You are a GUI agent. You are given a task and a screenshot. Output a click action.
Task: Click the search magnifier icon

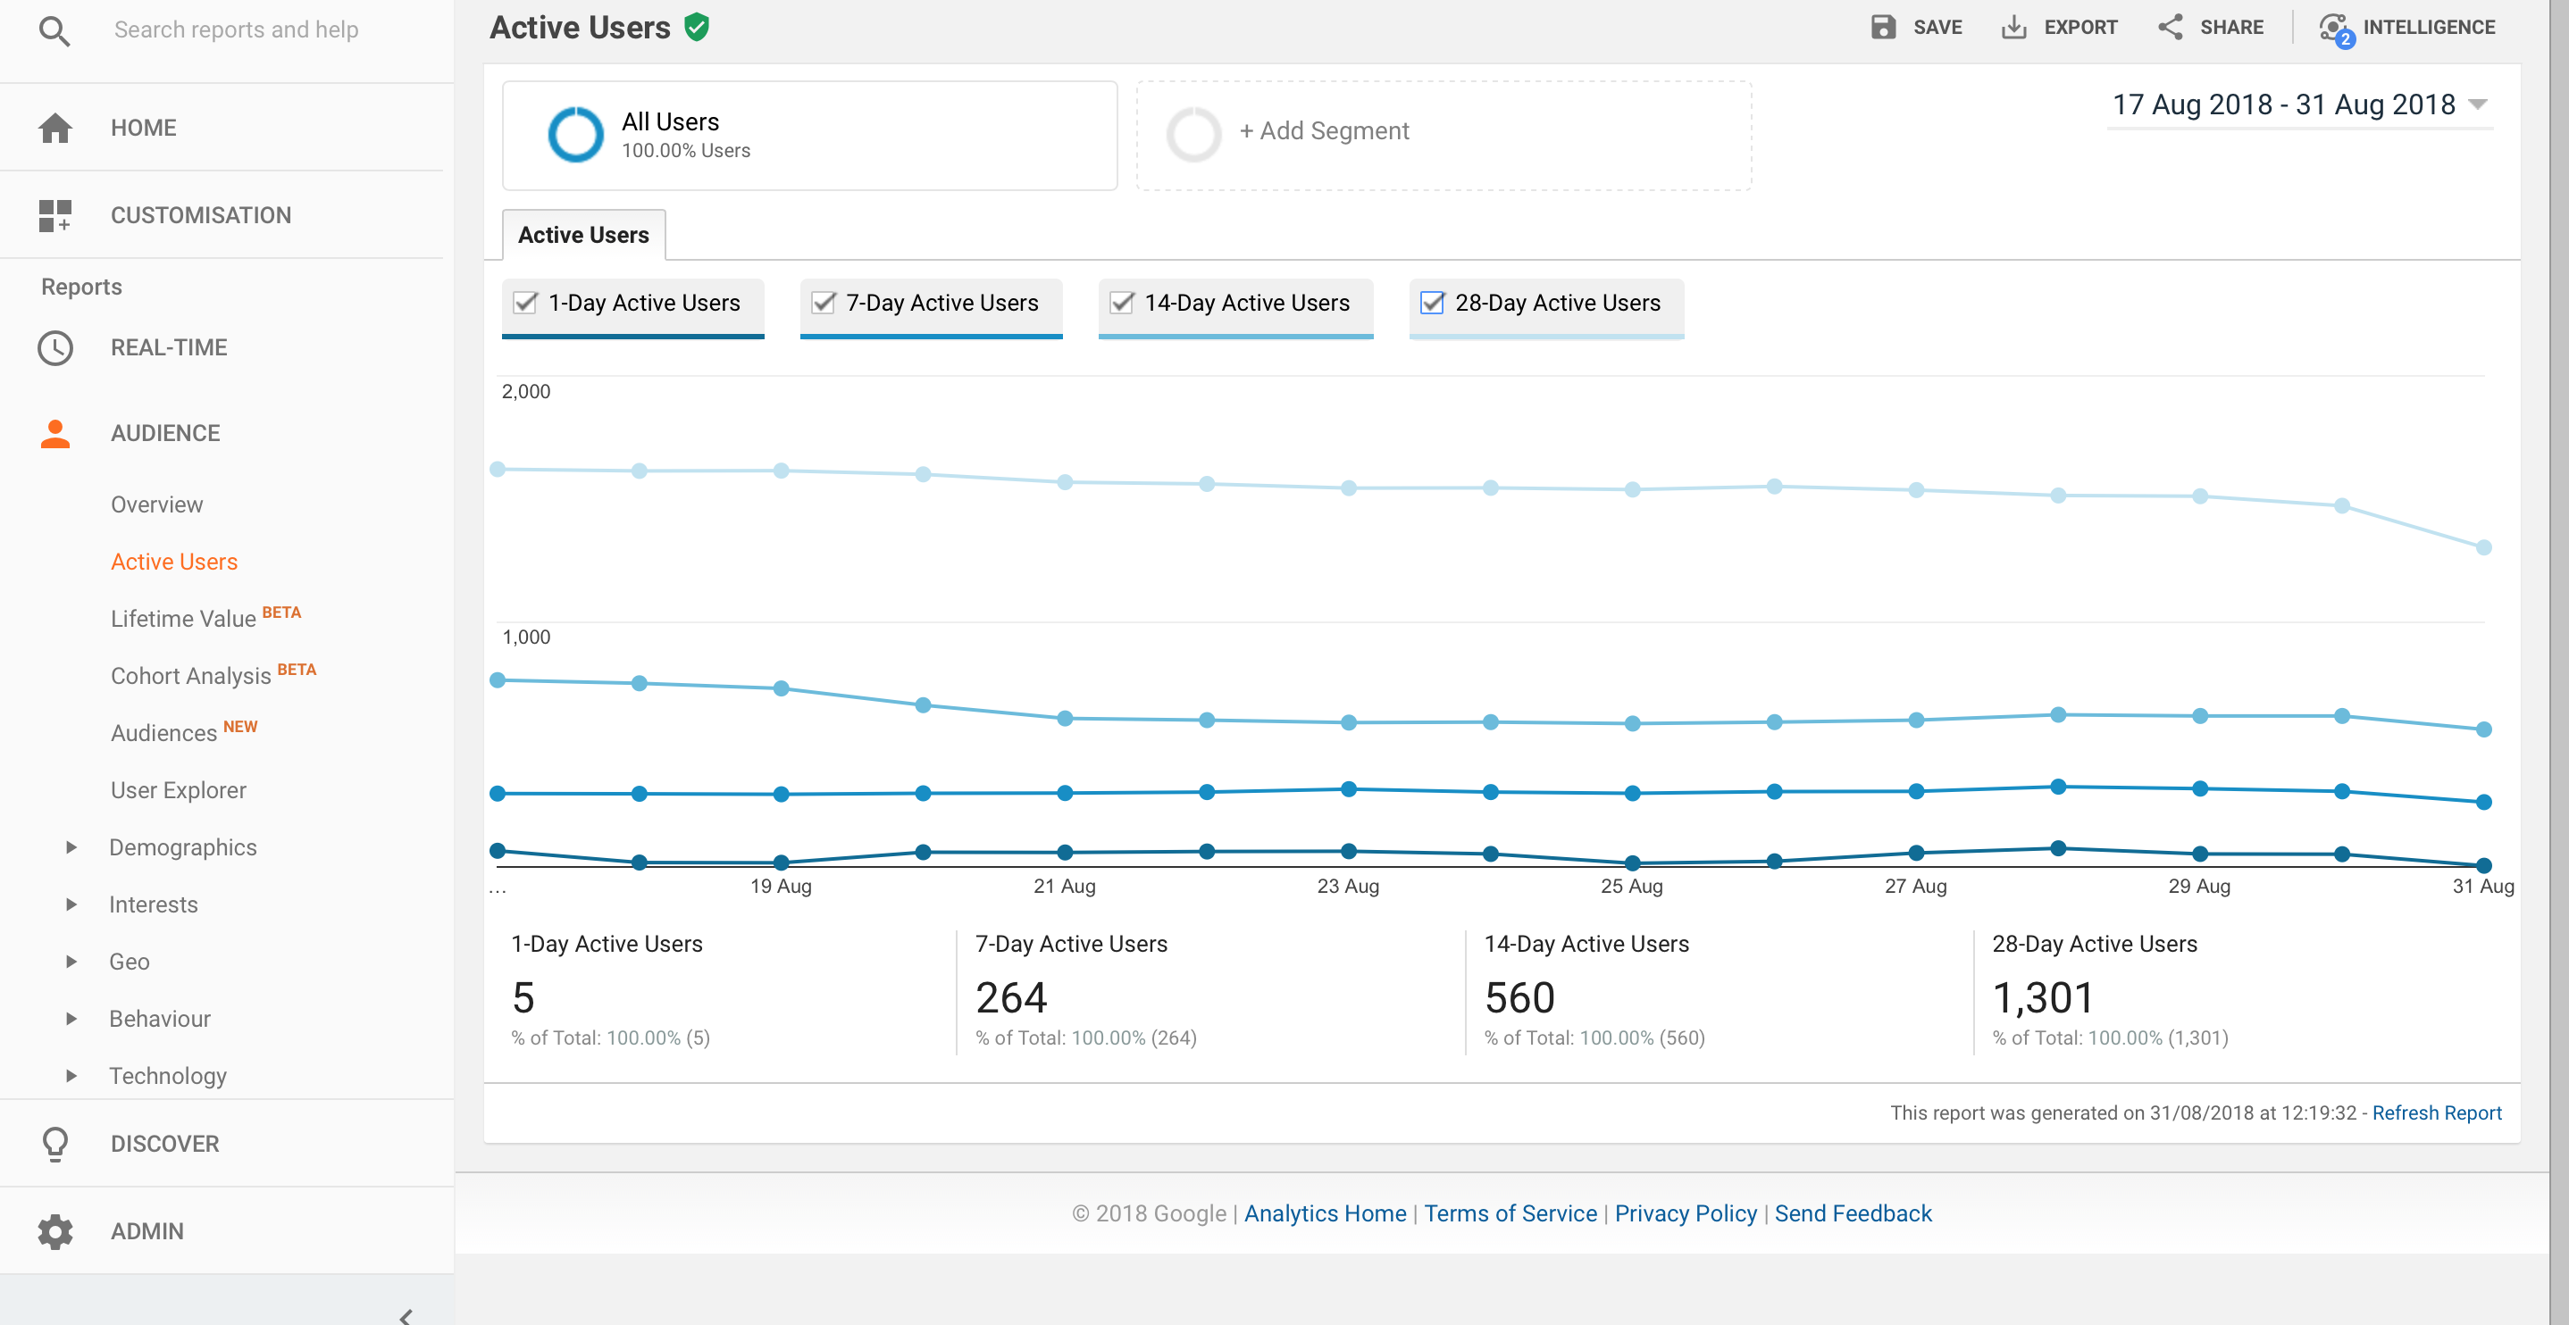[x=54, y=29]
